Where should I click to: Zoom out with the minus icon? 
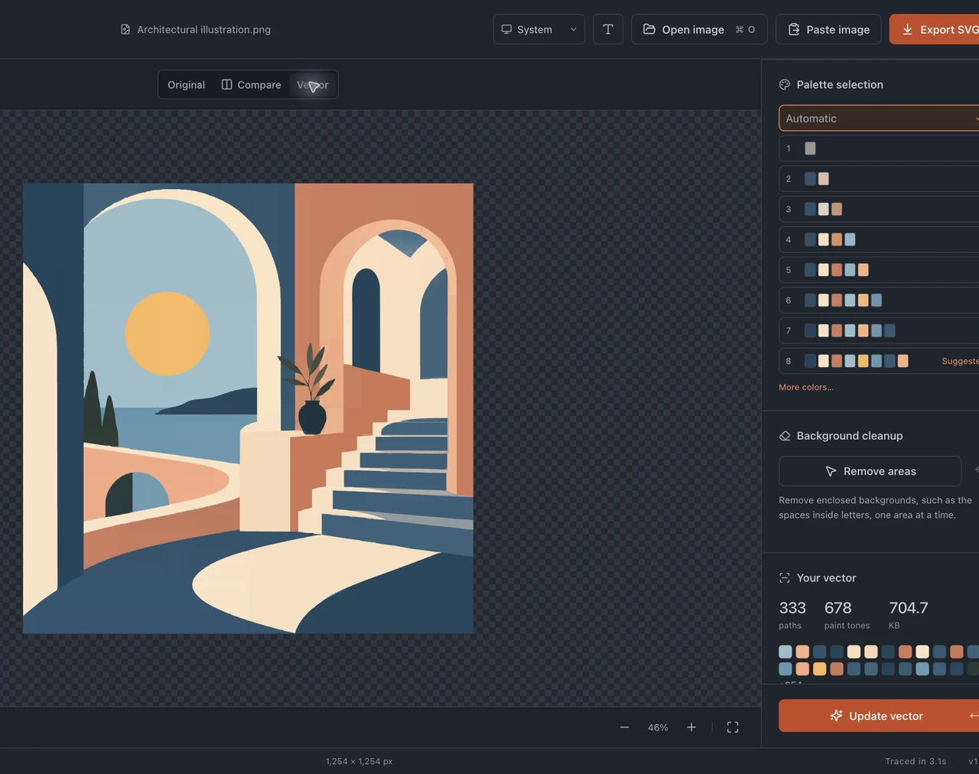pos(624,727)
